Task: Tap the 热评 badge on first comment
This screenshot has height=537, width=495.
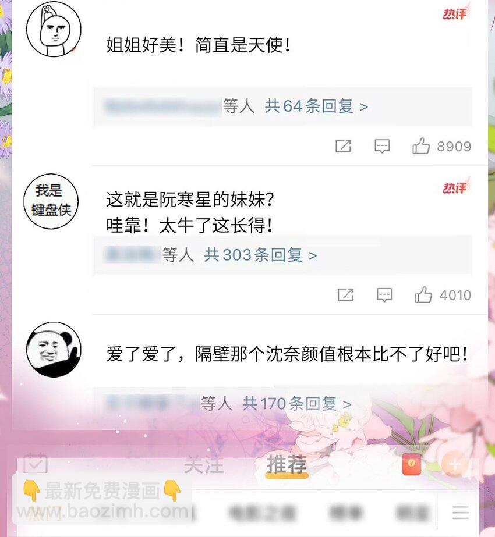Action: [455, 14]
